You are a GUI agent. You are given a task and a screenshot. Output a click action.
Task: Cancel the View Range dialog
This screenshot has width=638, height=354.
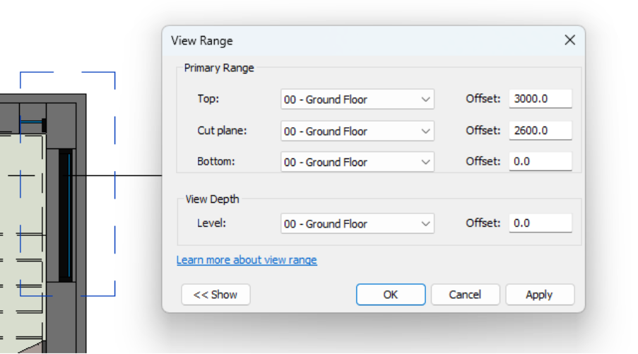click(x=465, y=295)
